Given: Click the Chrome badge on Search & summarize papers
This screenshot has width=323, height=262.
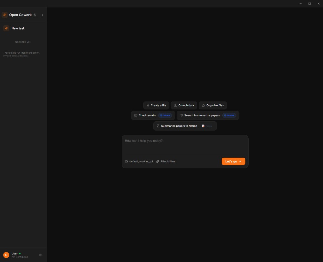Looking at the screenshot, I should [229, 115].
